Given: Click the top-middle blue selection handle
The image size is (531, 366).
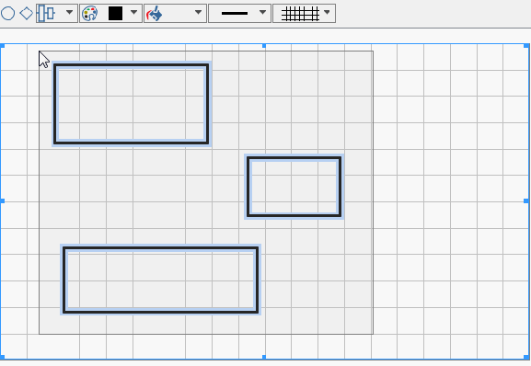Looking at the screenshot, I should (x=264, y=46).
